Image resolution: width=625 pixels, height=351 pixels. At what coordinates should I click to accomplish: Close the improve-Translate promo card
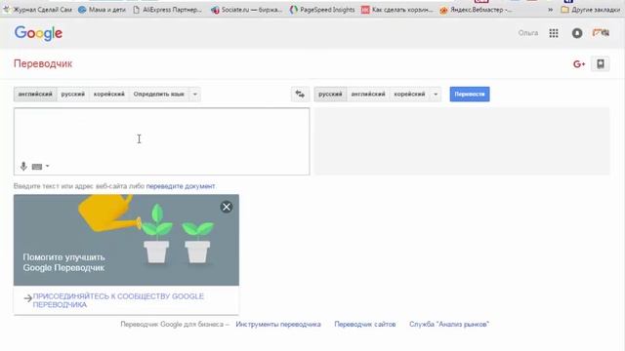(x=227, y=207)
